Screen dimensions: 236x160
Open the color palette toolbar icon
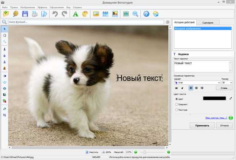tap(85, 14)
